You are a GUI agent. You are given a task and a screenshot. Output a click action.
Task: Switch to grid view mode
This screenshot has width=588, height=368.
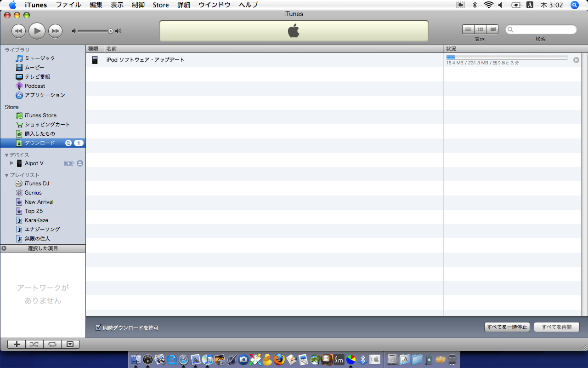click(480, 29)
